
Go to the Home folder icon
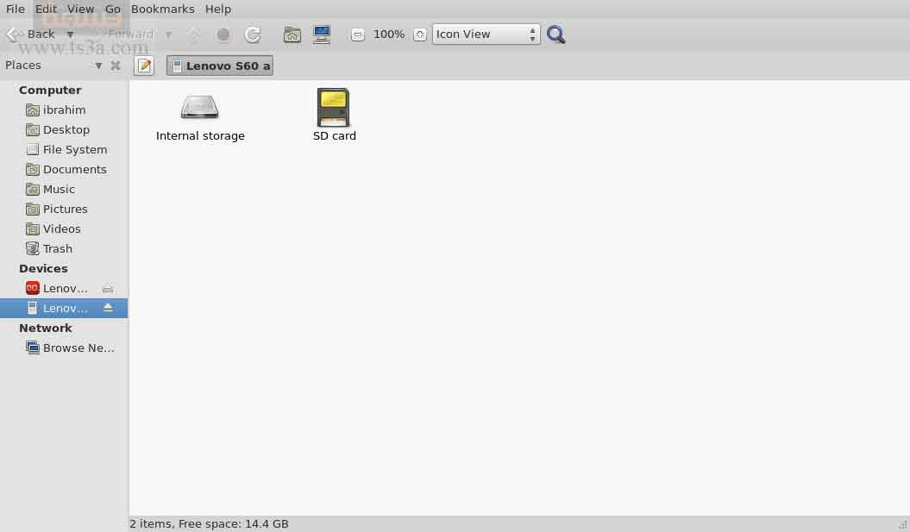tap(292, 34)
